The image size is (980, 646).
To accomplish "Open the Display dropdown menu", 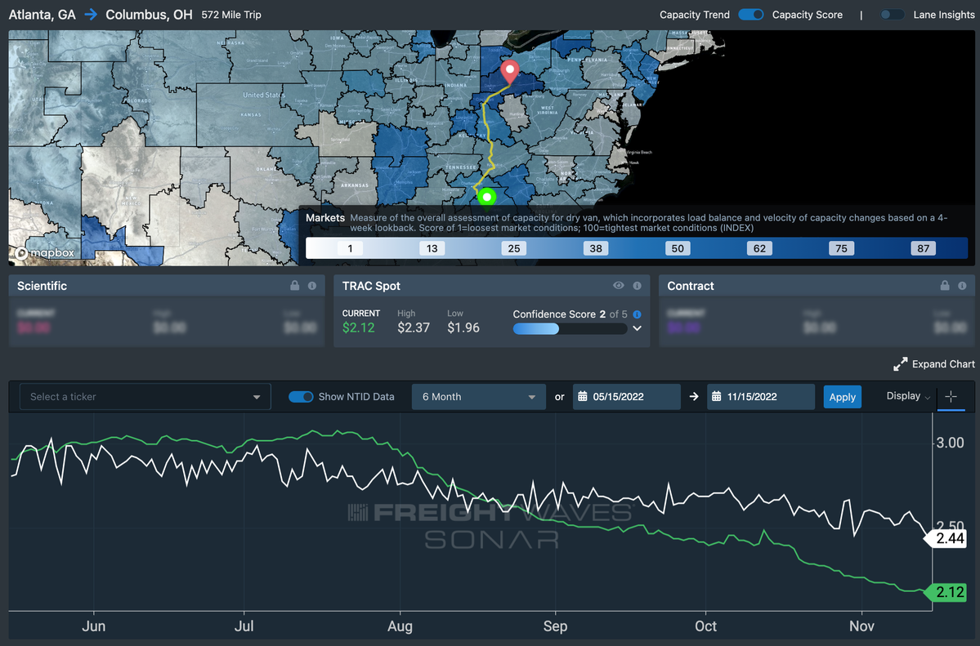I will pos(908,396).
